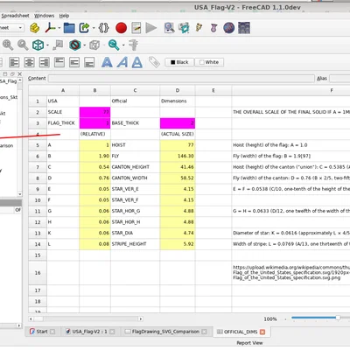
Task: Open the workbench selector dropdown
Action: coord(11,28)
